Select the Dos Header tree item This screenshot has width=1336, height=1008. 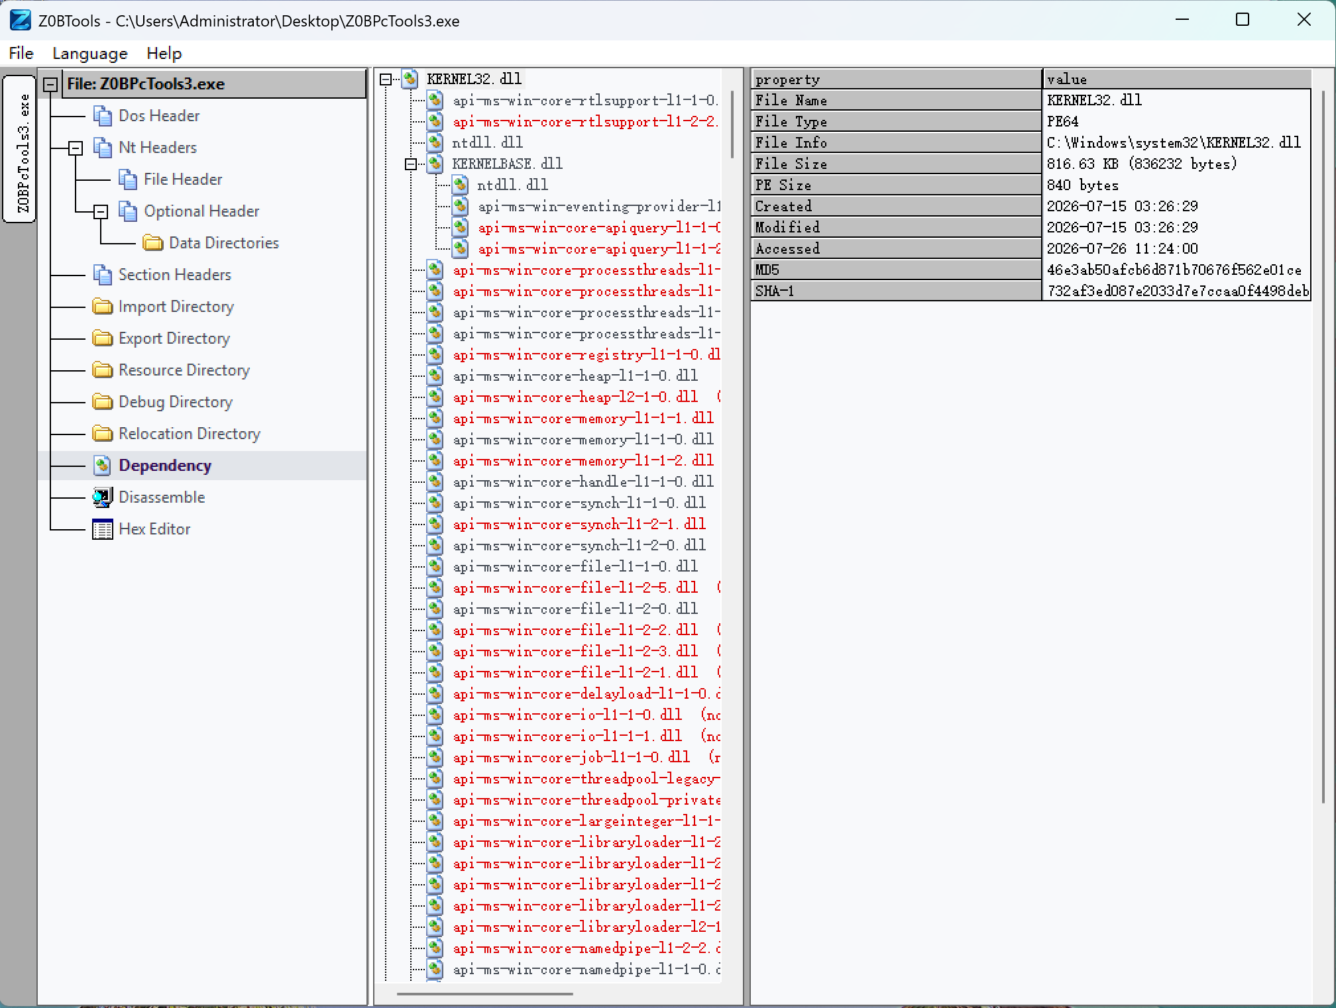click(x=159, y=116)
